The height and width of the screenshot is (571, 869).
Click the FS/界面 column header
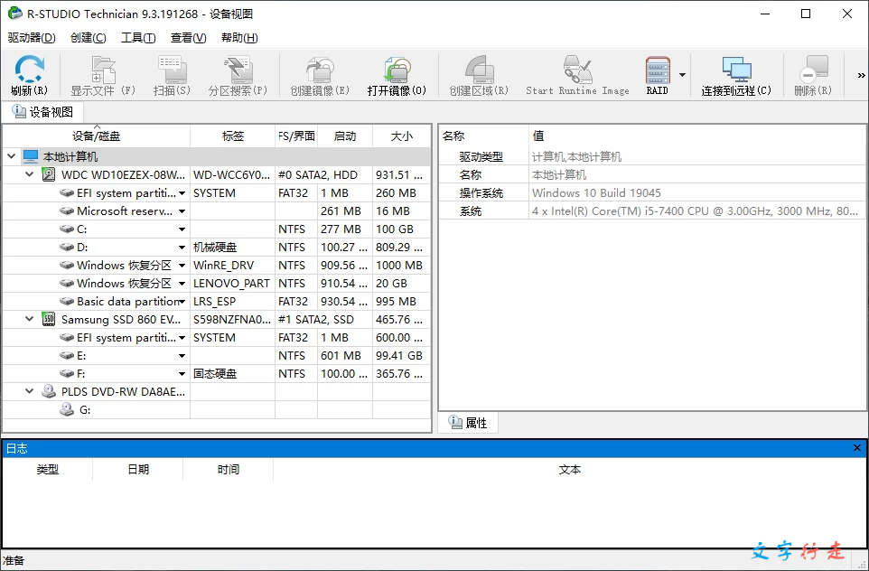pos(296,136)
